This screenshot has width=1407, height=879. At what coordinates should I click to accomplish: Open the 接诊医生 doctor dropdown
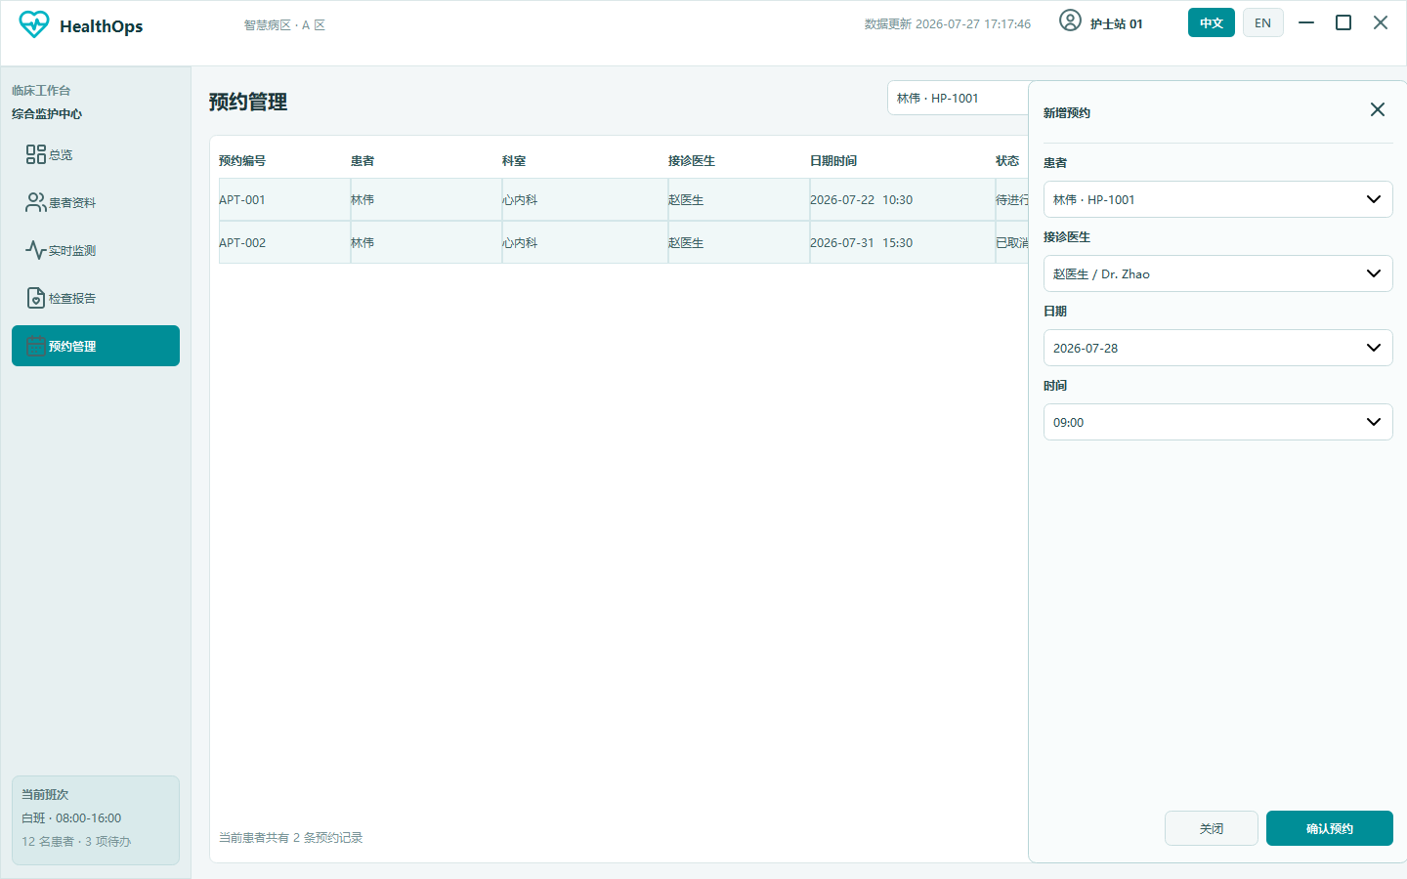[x=1218, y=273]
